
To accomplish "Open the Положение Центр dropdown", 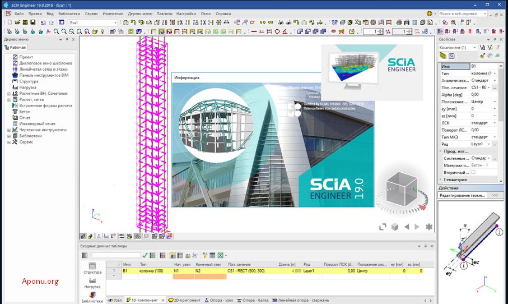I will pyautogui.click(x=495, y=102).
